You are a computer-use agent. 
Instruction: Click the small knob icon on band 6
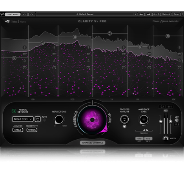(180, 67)
